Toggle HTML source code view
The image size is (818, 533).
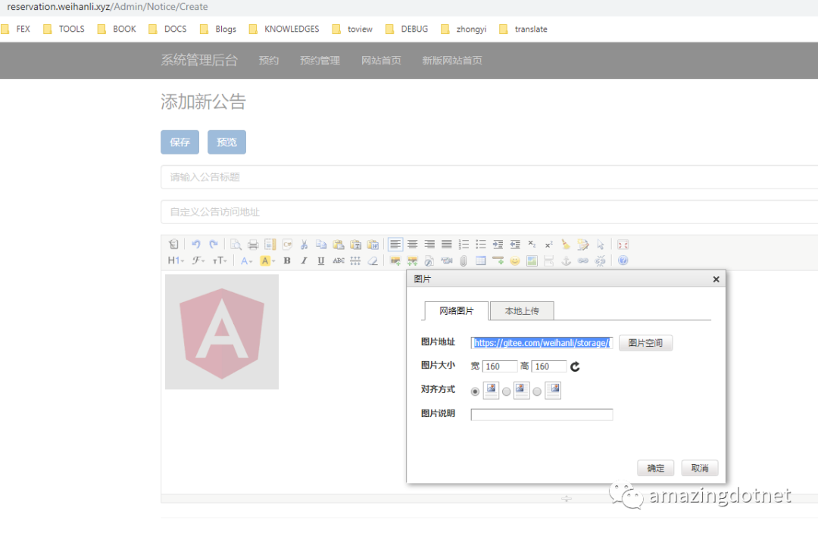coord(173,244)
